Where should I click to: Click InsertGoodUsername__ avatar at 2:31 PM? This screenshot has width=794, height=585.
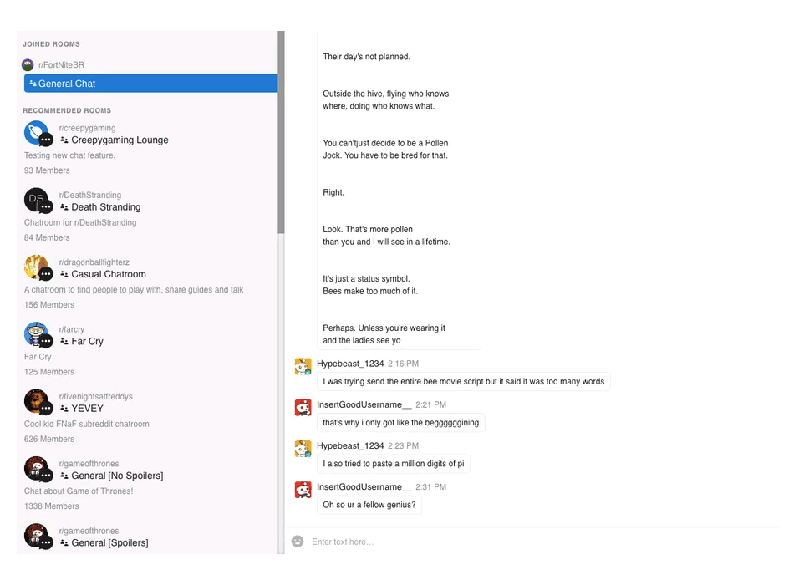pyautogui.click(x=303, y=490)
